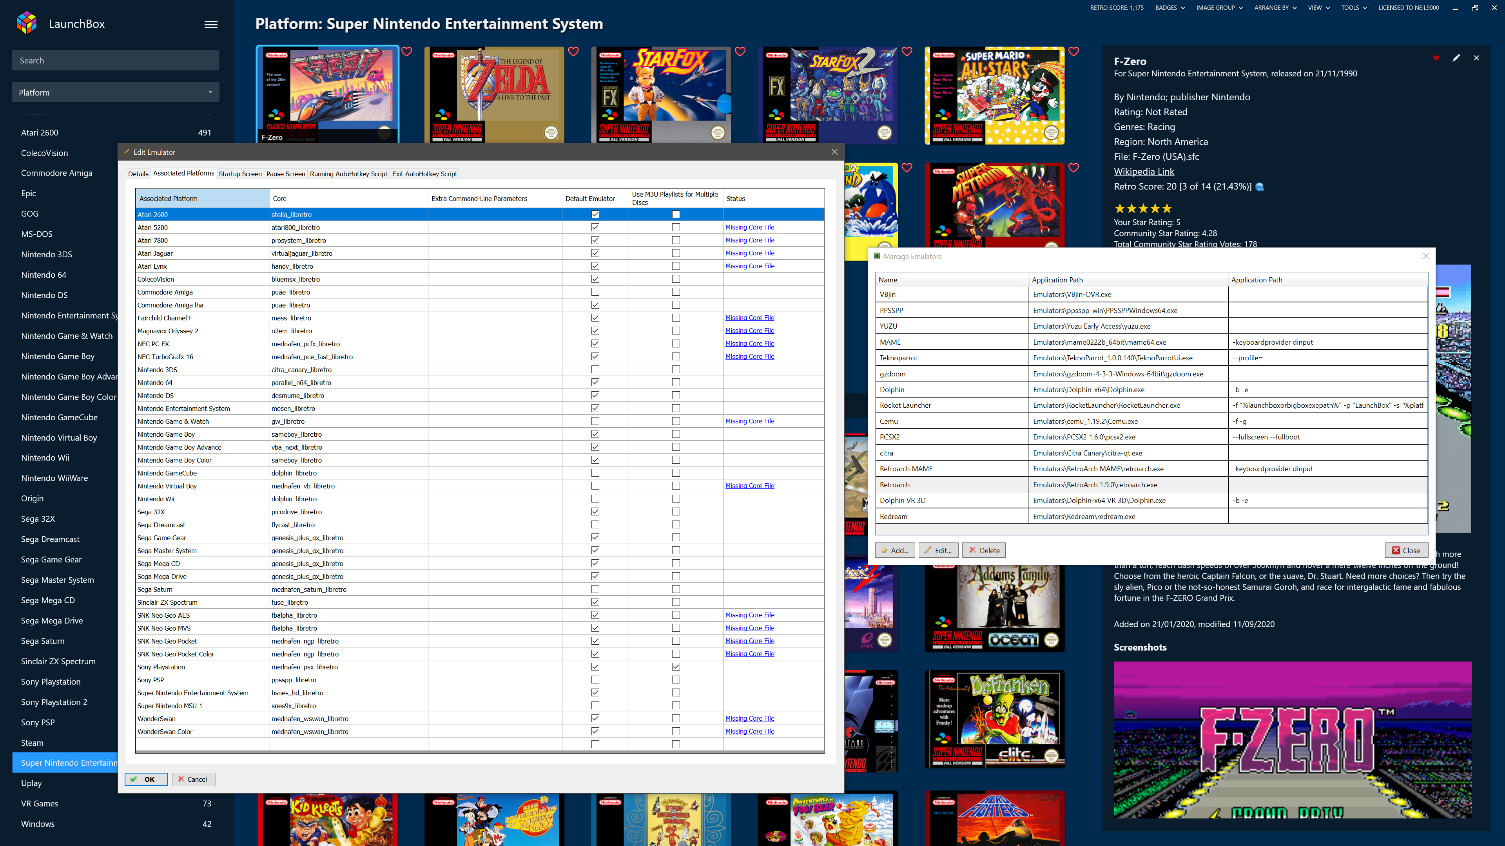Toggle favorite heart next to Super Metroid cover

click(1074, 168)
